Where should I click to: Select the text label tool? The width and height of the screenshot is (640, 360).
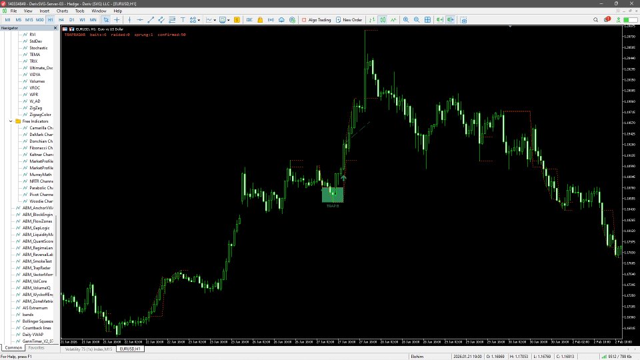point(183,19)
